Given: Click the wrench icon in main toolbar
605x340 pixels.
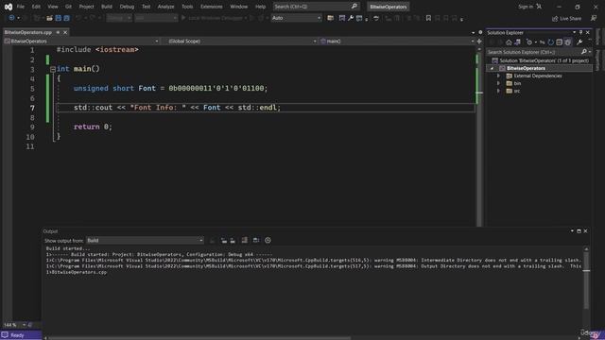Looking at the screenshot, I should (351, 18).
